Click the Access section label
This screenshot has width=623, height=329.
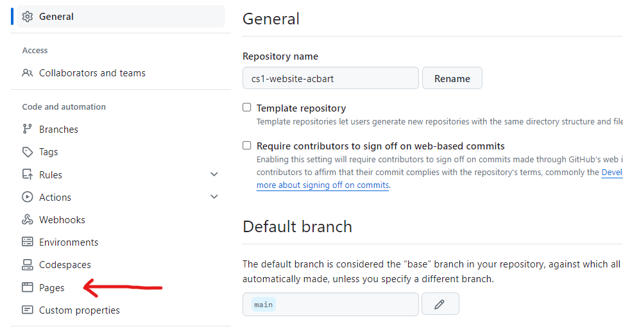pyautogui.click(x=35, y=51)
